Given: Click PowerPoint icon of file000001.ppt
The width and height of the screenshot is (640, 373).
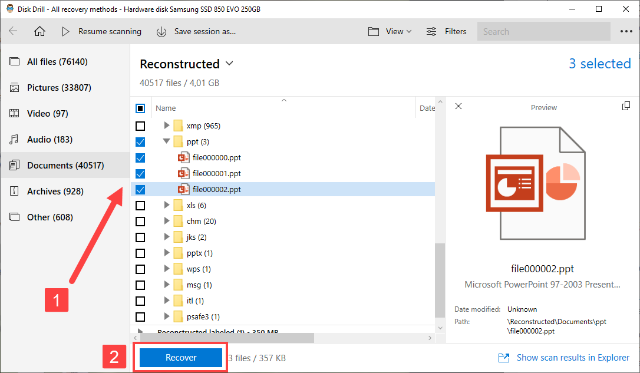Looking at the screenshot, I should point(184,173).
